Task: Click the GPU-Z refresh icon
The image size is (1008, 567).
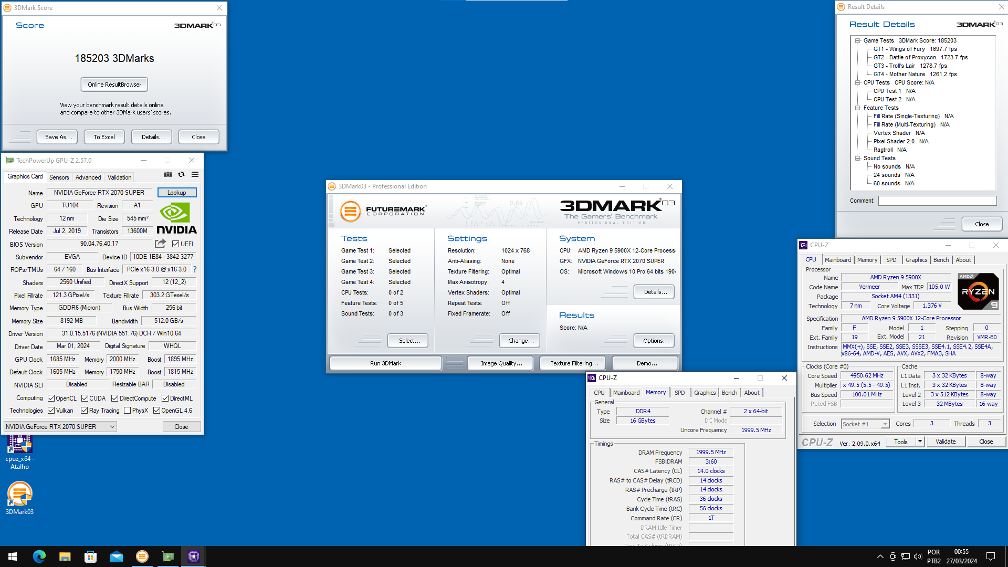Action: tap(182, 175)
